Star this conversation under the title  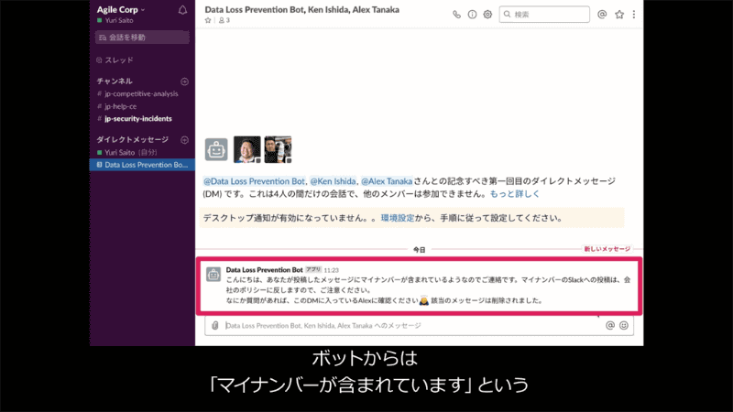point(208,20)
